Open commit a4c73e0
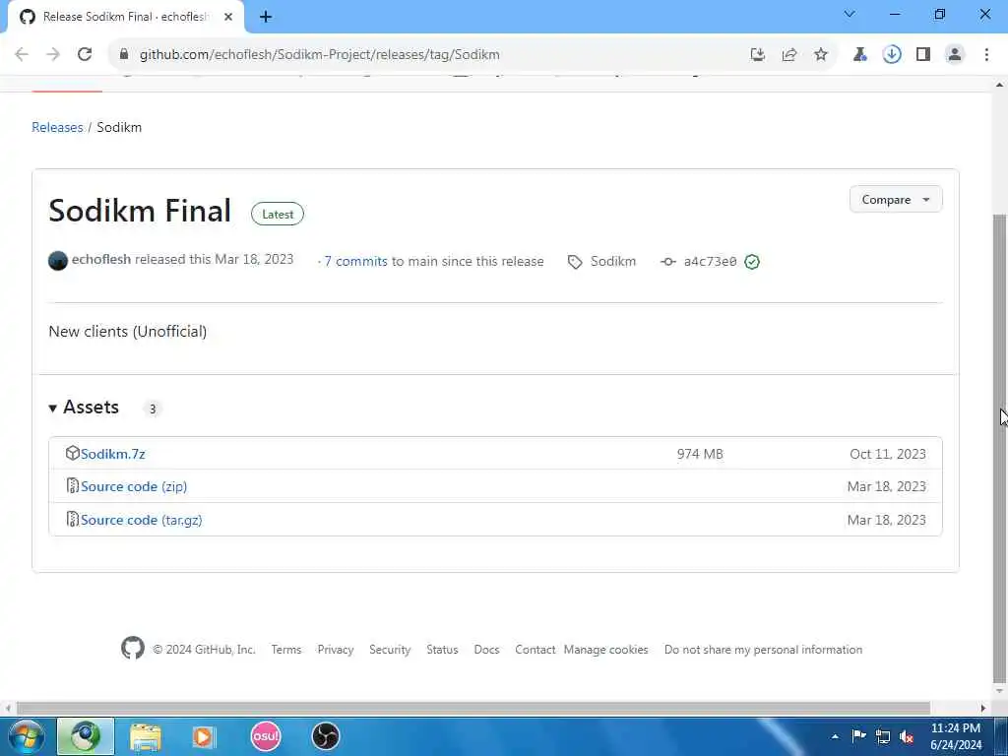 [x=710, y=261]
